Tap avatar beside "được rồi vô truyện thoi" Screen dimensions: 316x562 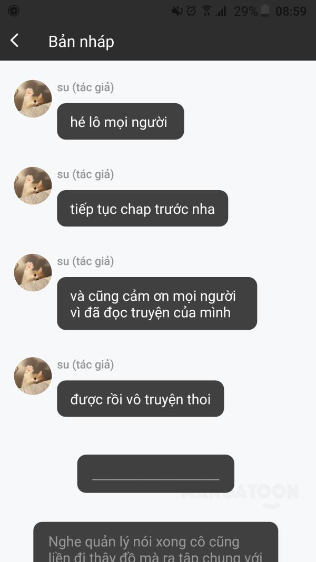pos(33,376)
